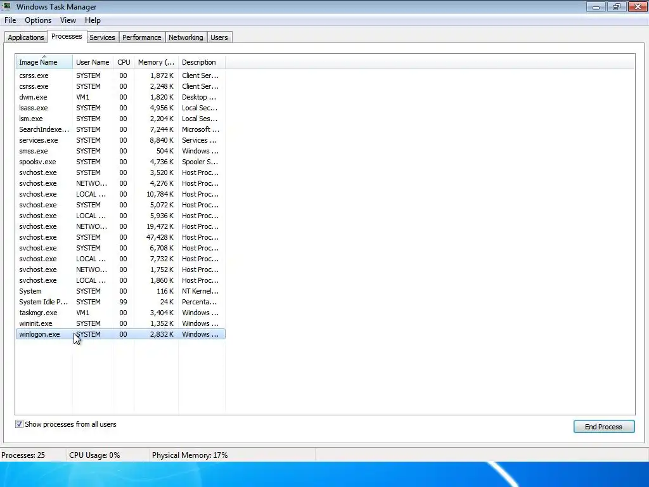Select the wininit.exe process

[120, 323]
